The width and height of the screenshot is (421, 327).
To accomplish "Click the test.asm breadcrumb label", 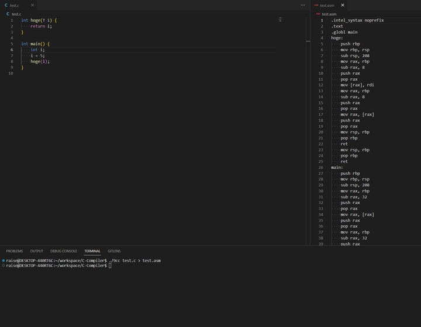I will pos(329,13).
